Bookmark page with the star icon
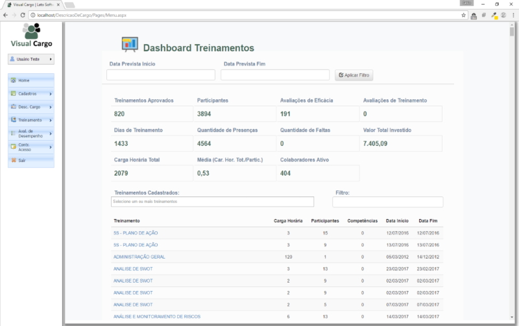The width and height of the screenshot is (519, 326). (x=463, y=15)
